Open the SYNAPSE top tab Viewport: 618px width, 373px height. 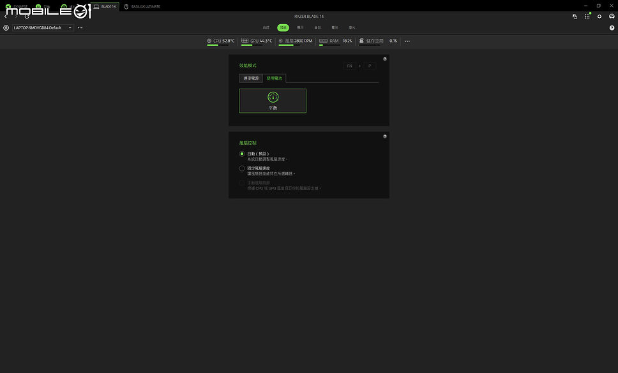(x=17, y=6)
